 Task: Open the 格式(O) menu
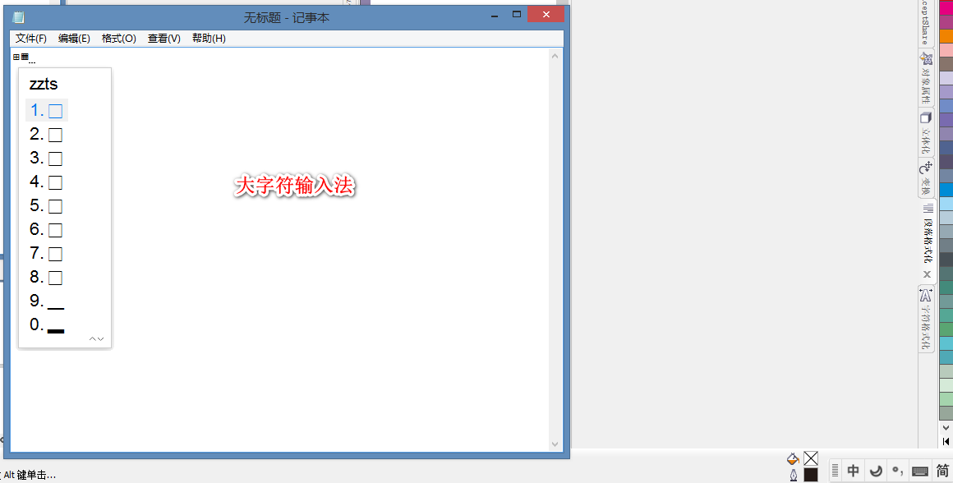pos(118,39)
